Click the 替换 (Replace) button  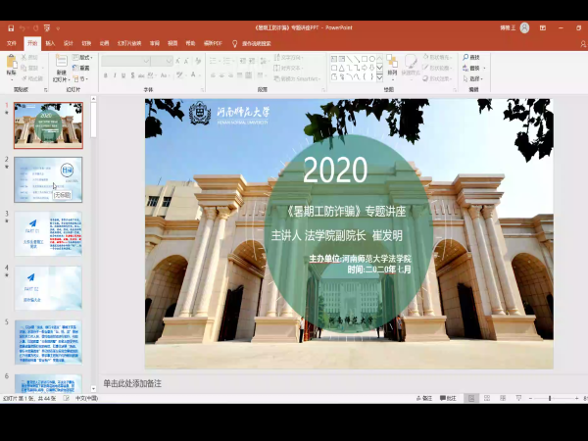(473, 68)
